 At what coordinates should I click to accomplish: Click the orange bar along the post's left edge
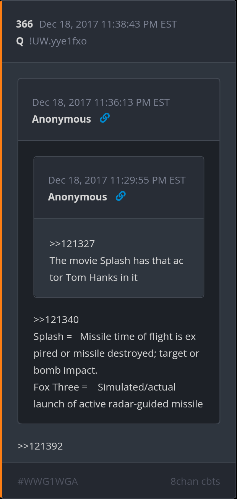tap(1, 249)
